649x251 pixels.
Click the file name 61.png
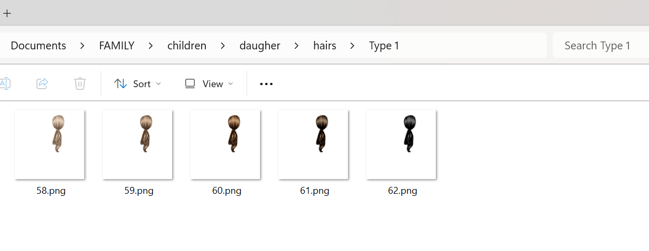315,191
